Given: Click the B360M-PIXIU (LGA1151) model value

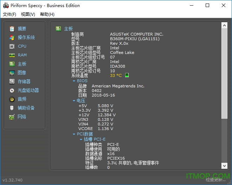Looking at the screenshot, I should pos(135,39).
